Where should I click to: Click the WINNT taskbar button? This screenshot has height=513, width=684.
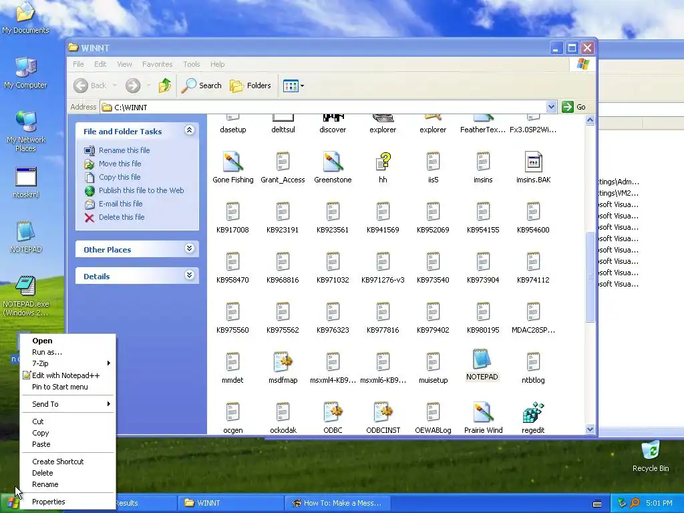point(230,503)
